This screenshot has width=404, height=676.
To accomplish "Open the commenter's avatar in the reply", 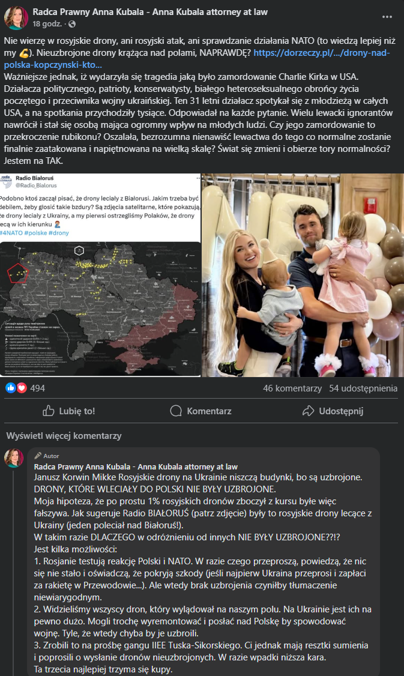I will click(x=14, y=458).
